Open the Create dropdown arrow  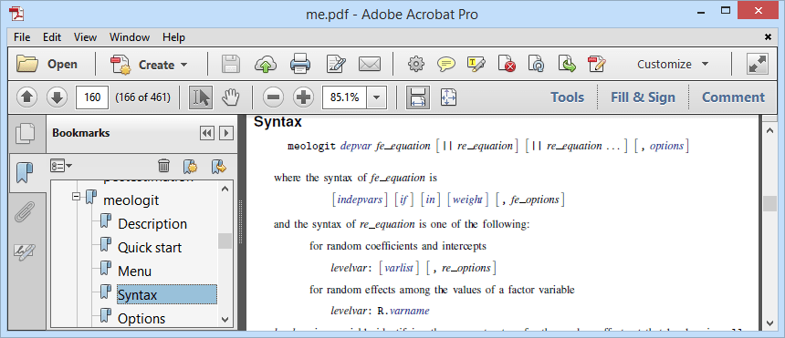point(183,65)
